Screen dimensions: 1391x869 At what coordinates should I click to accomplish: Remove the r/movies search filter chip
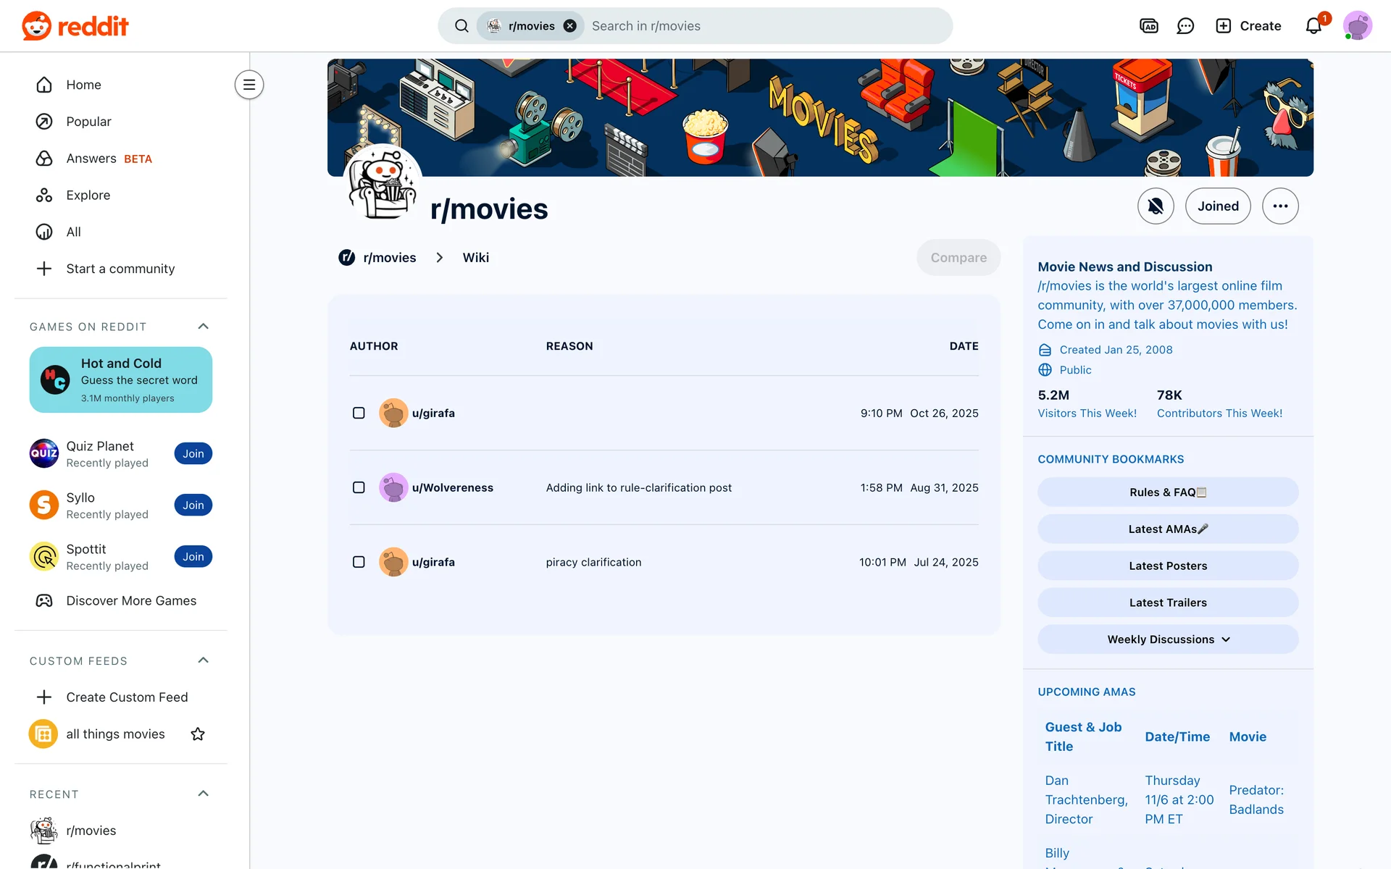pos(570,26)
